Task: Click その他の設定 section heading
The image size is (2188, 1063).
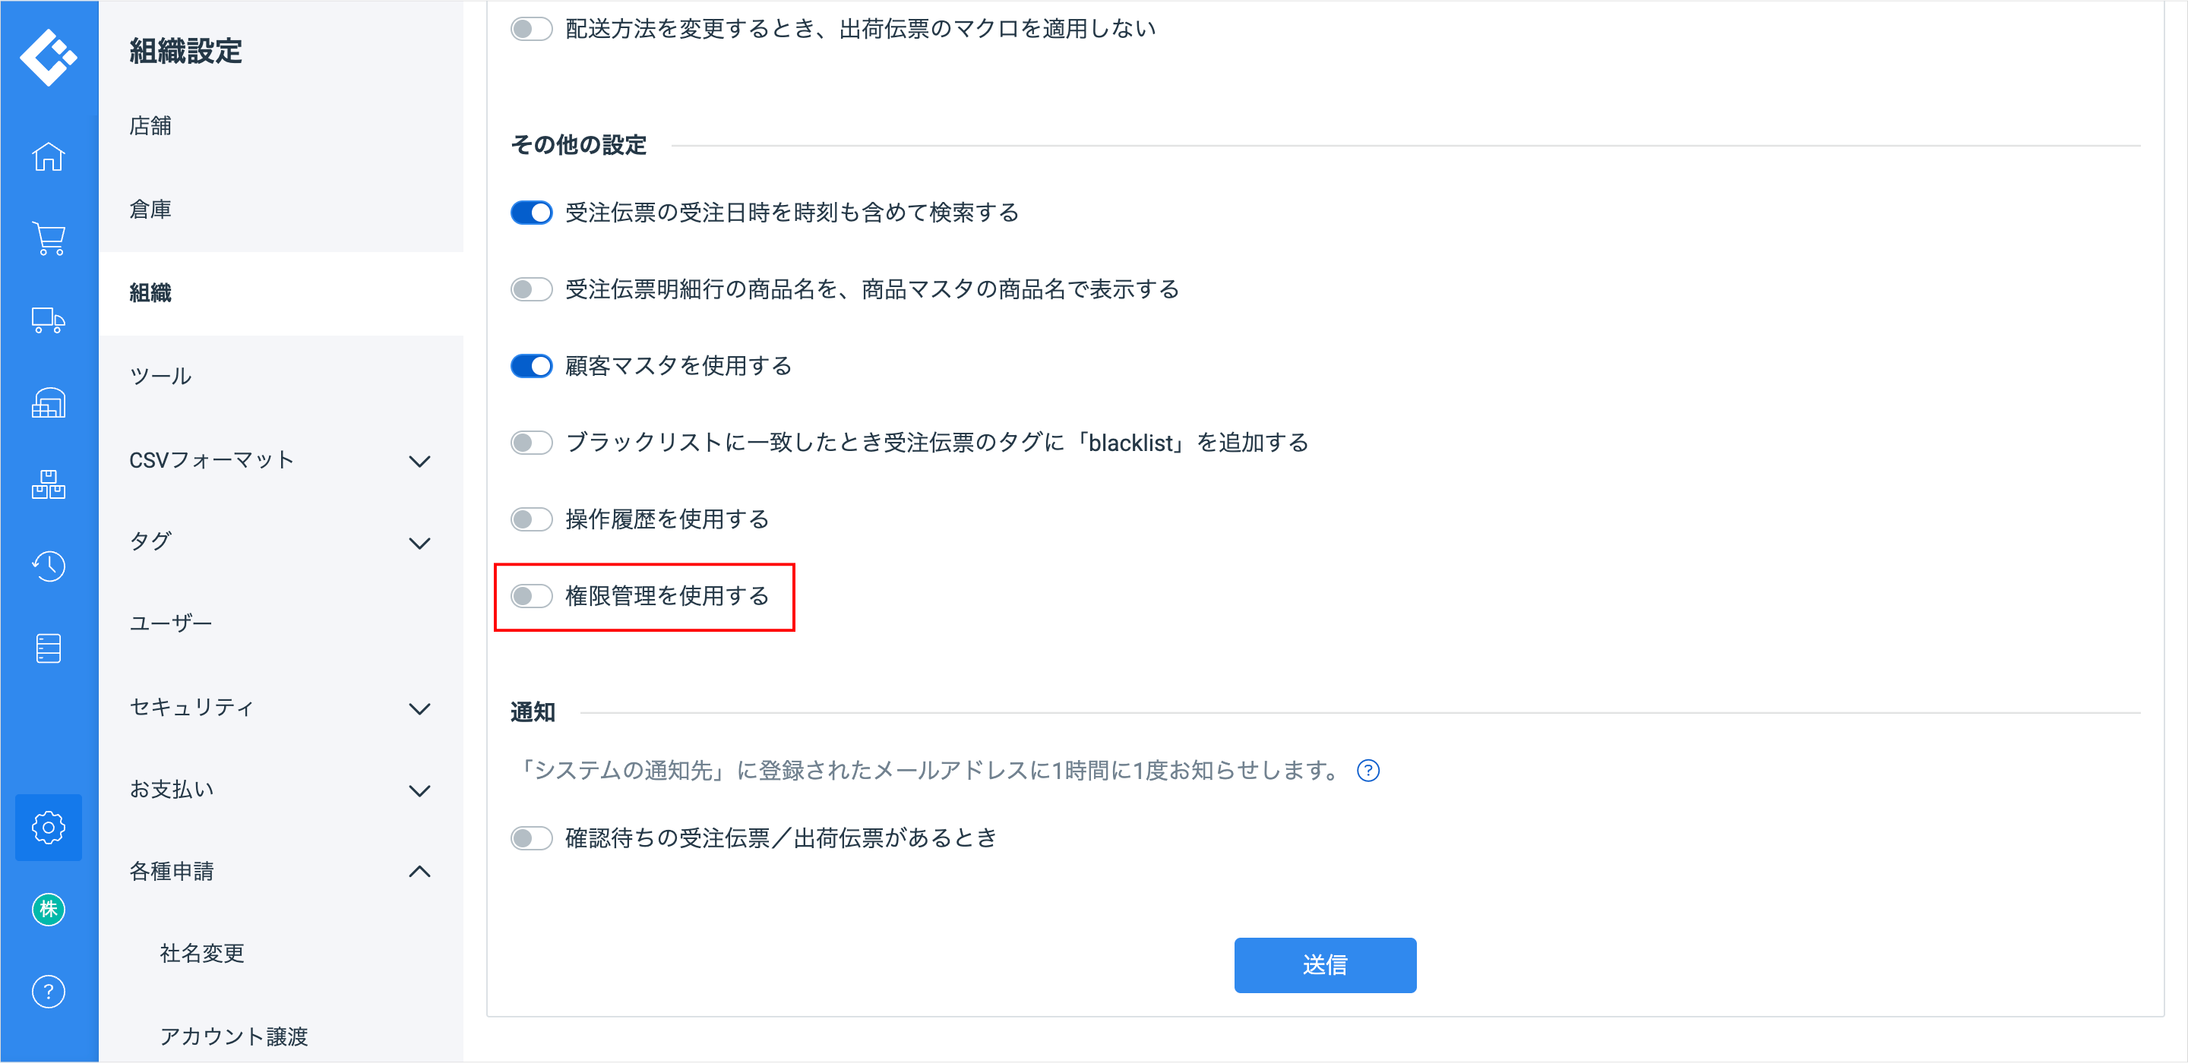Action: 578,145
